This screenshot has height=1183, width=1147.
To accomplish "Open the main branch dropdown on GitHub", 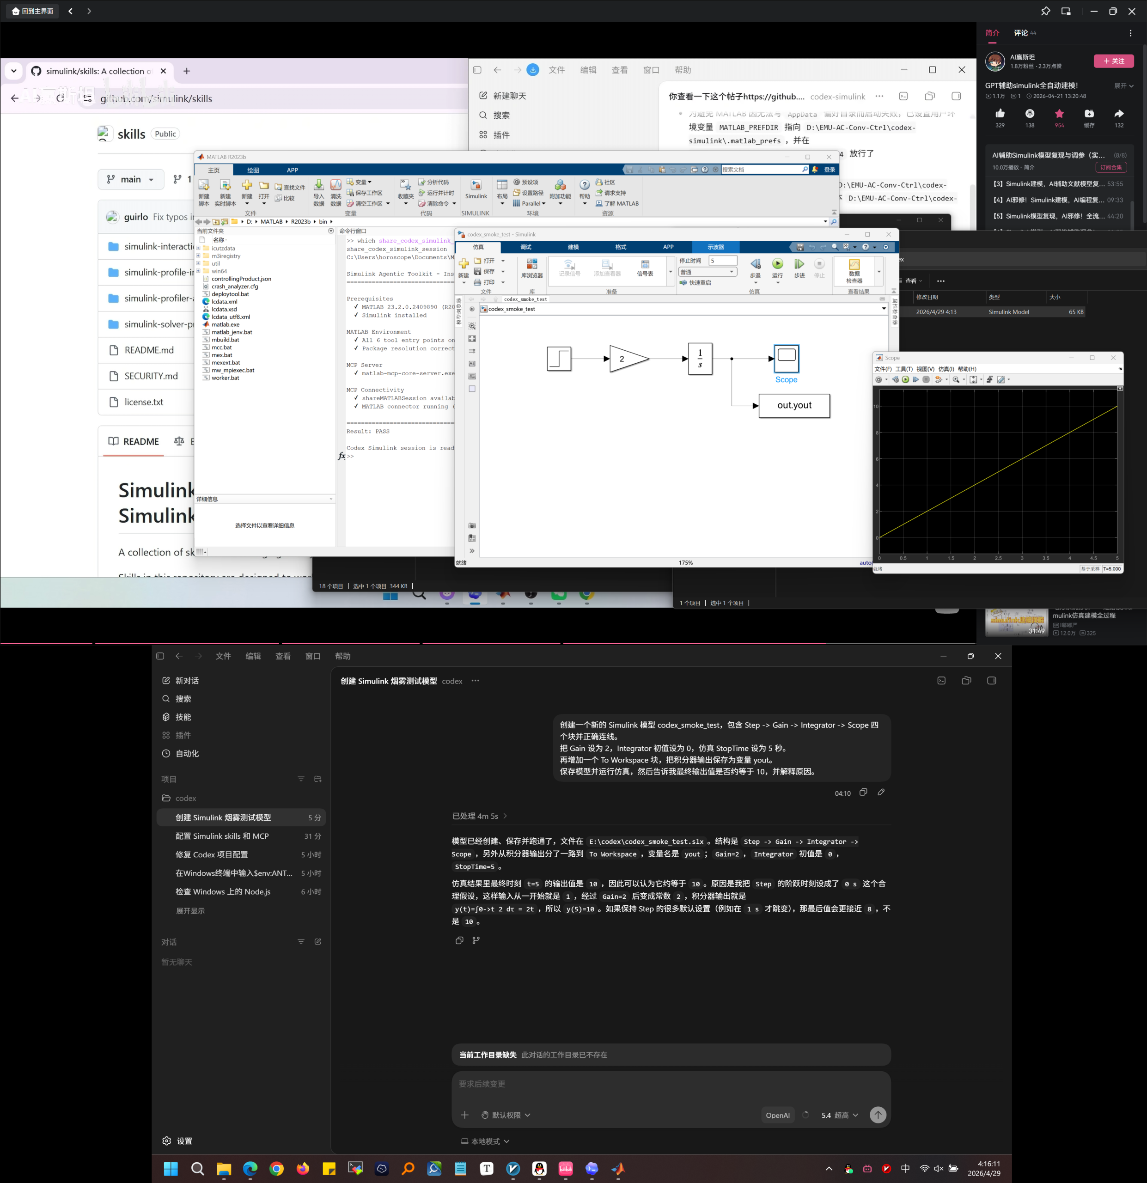I will coord(131,179).
